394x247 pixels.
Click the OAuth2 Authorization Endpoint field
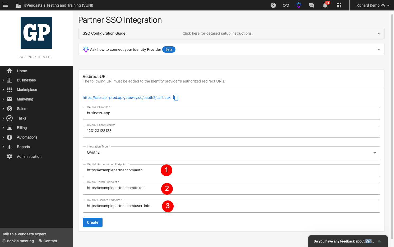tap(231, 171)
